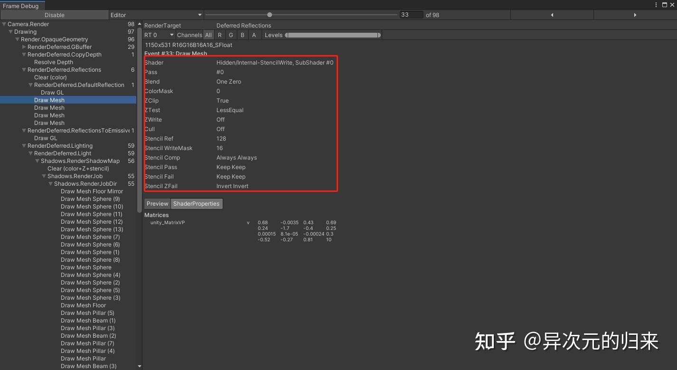Edit the current event number field
The width and height of the screenshot is (677, 370).
(x=411, y=15)
